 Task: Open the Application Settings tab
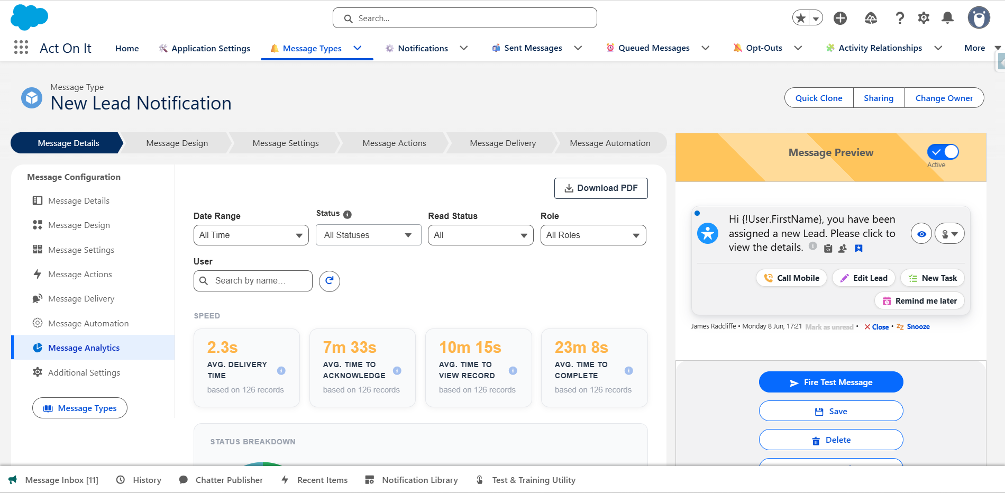(x=205, y=48)
